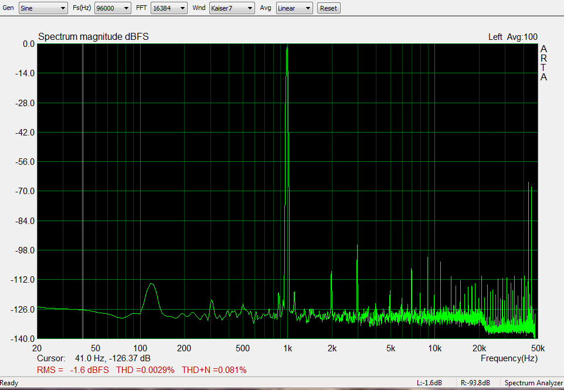Click the 5k frequency axis label
564x390 pixels.
point(390,348)
